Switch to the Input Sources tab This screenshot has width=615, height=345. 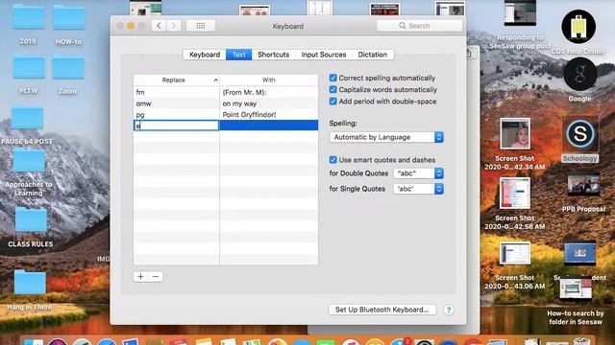click(324, 55)
